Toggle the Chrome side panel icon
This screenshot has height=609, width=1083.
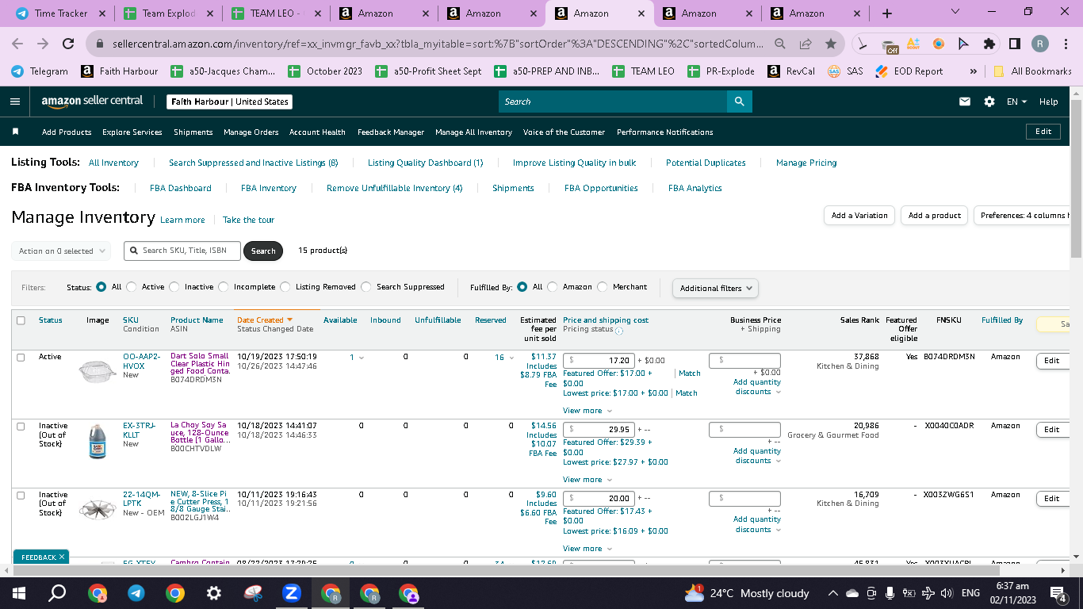(x=1014, y=44)
